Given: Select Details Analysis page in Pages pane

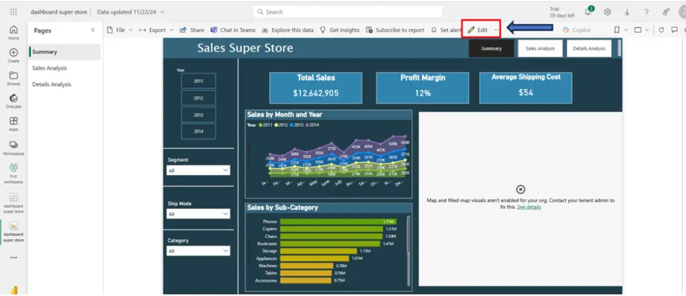Looking at the screenshot, I should 65,84.
